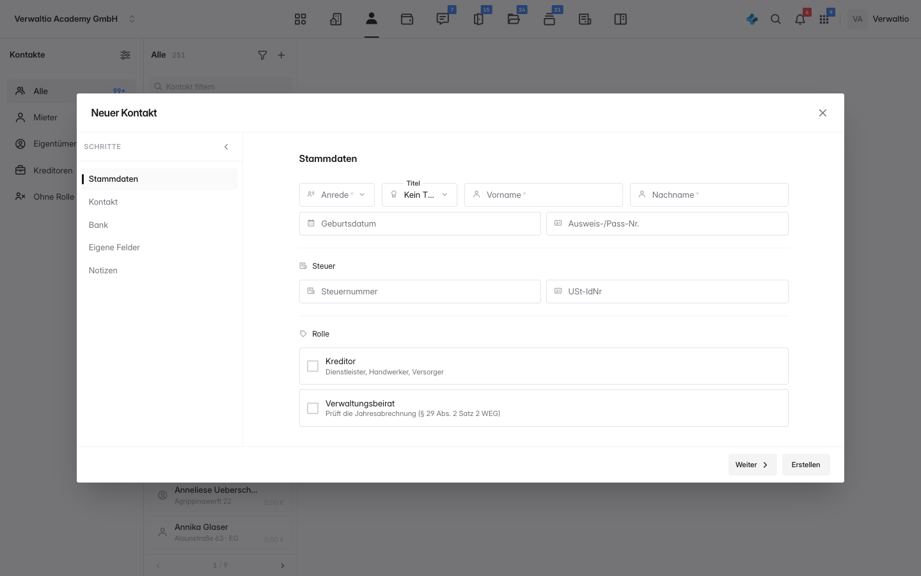Go to next page in contact list pagination
This screenshot has height=576, width=921.
pos(282,566)
